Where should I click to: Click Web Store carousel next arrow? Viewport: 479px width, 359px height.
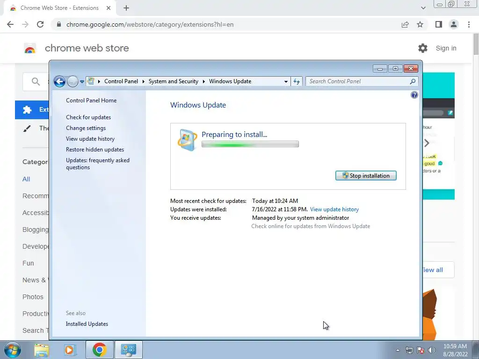point(427,143)
